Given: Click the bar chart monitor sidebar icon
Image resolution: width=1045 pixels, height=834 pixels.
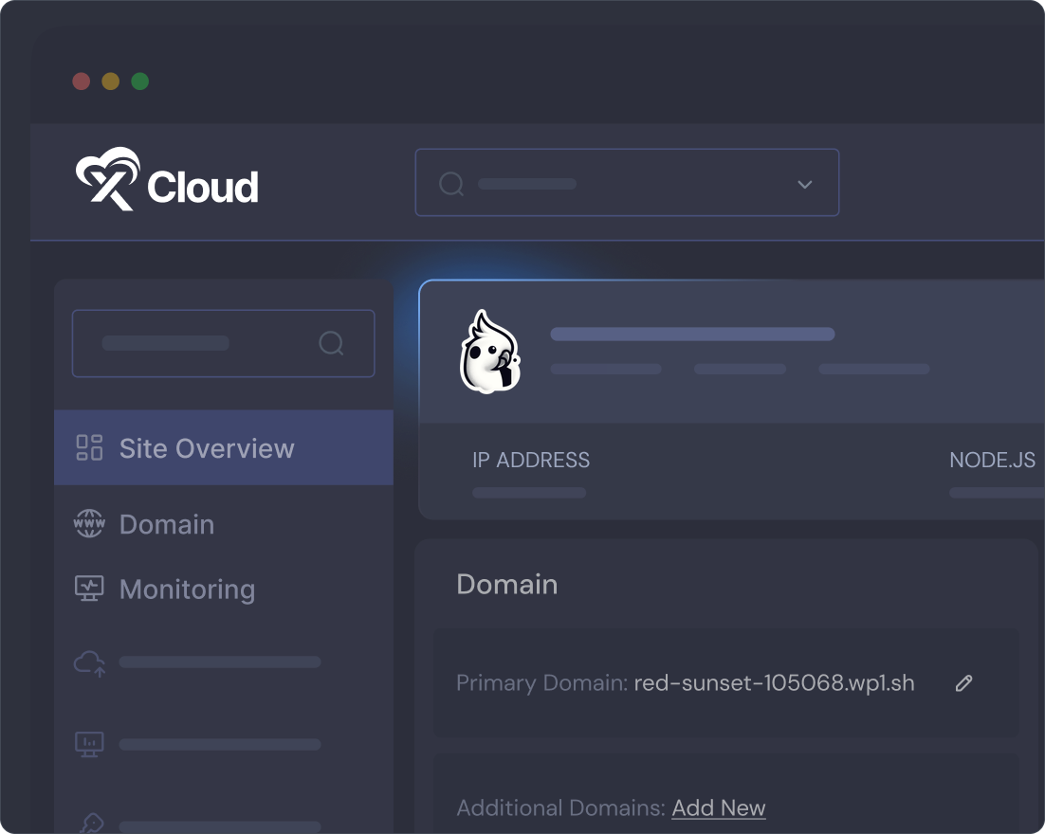Looking at the screenshot, I should click(x=89, y=744).
